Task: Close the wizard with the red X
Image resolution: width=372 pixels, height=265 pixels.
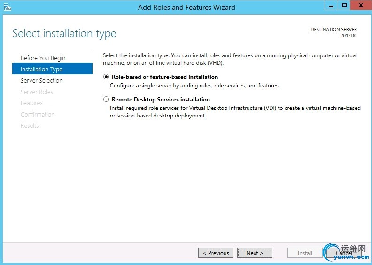Action: 360,6
